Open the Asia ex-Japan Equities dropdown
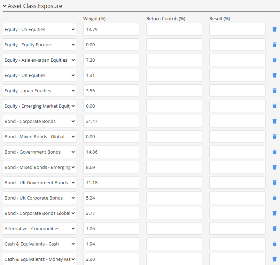 pos(39,60)
